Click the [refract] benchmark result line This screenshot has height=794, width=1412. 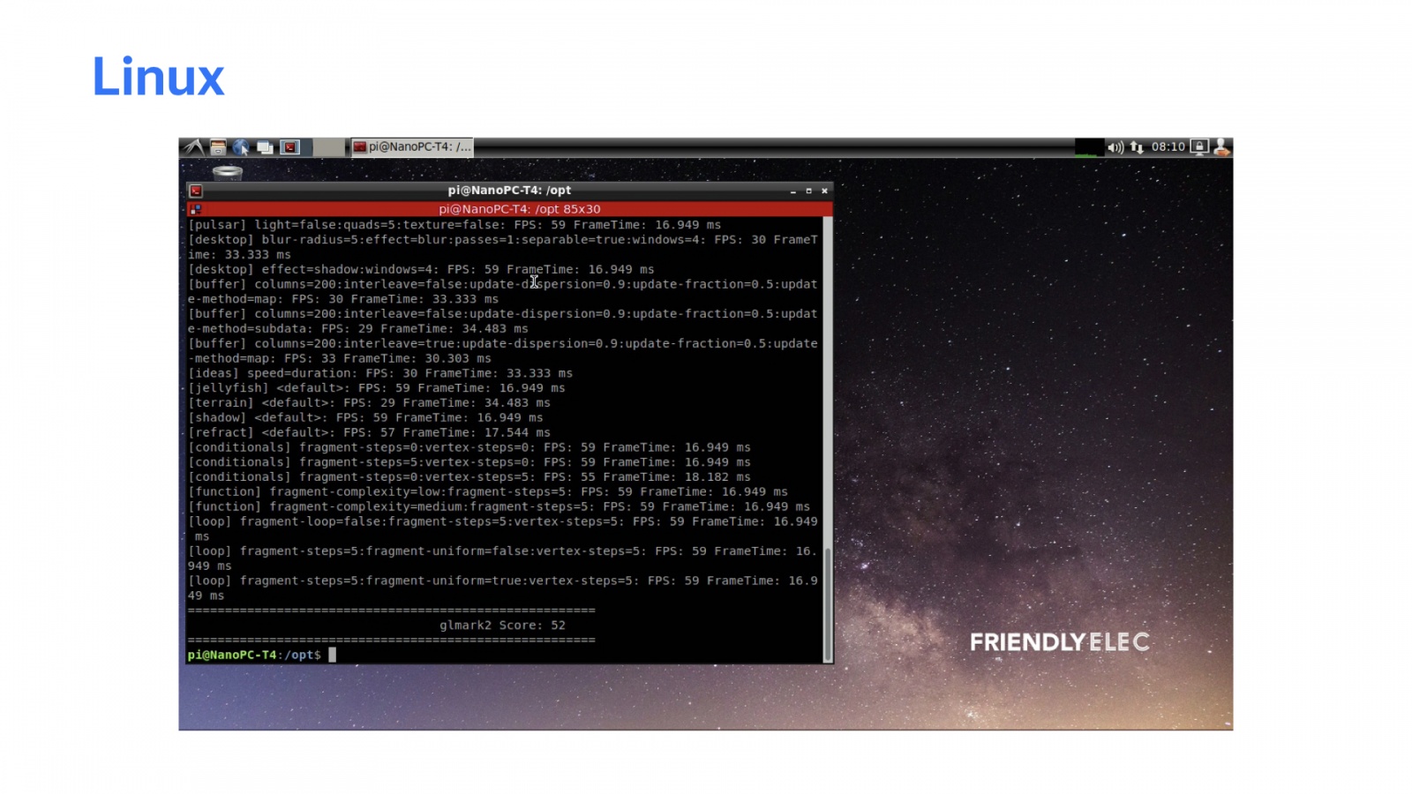[x=369, y=433]
